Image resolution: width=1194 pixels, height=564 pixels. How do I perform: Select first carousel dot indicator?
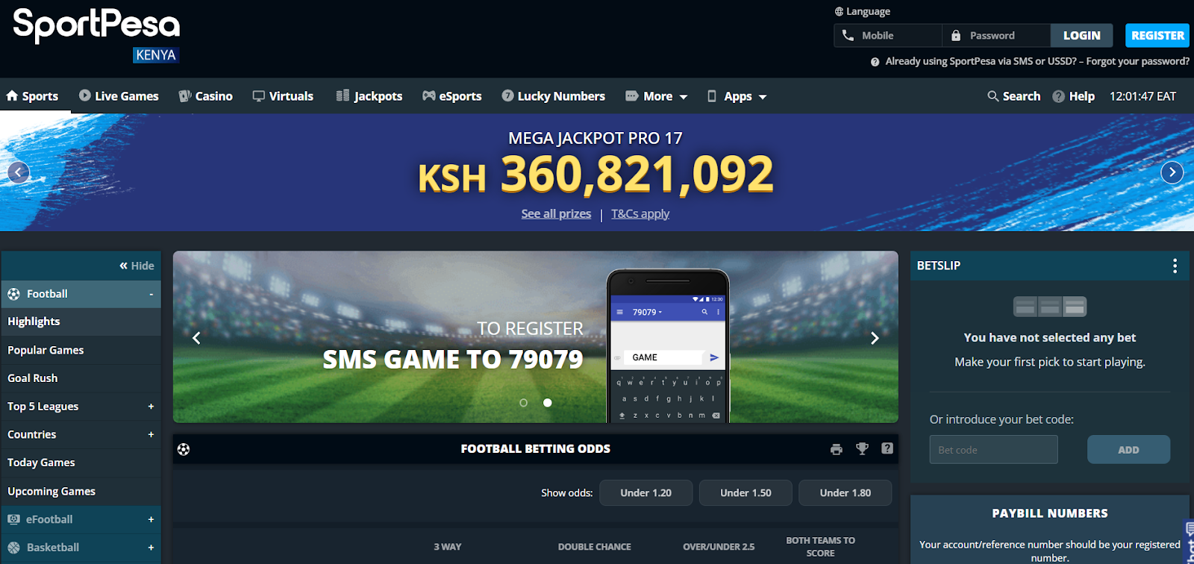point(523,403)
